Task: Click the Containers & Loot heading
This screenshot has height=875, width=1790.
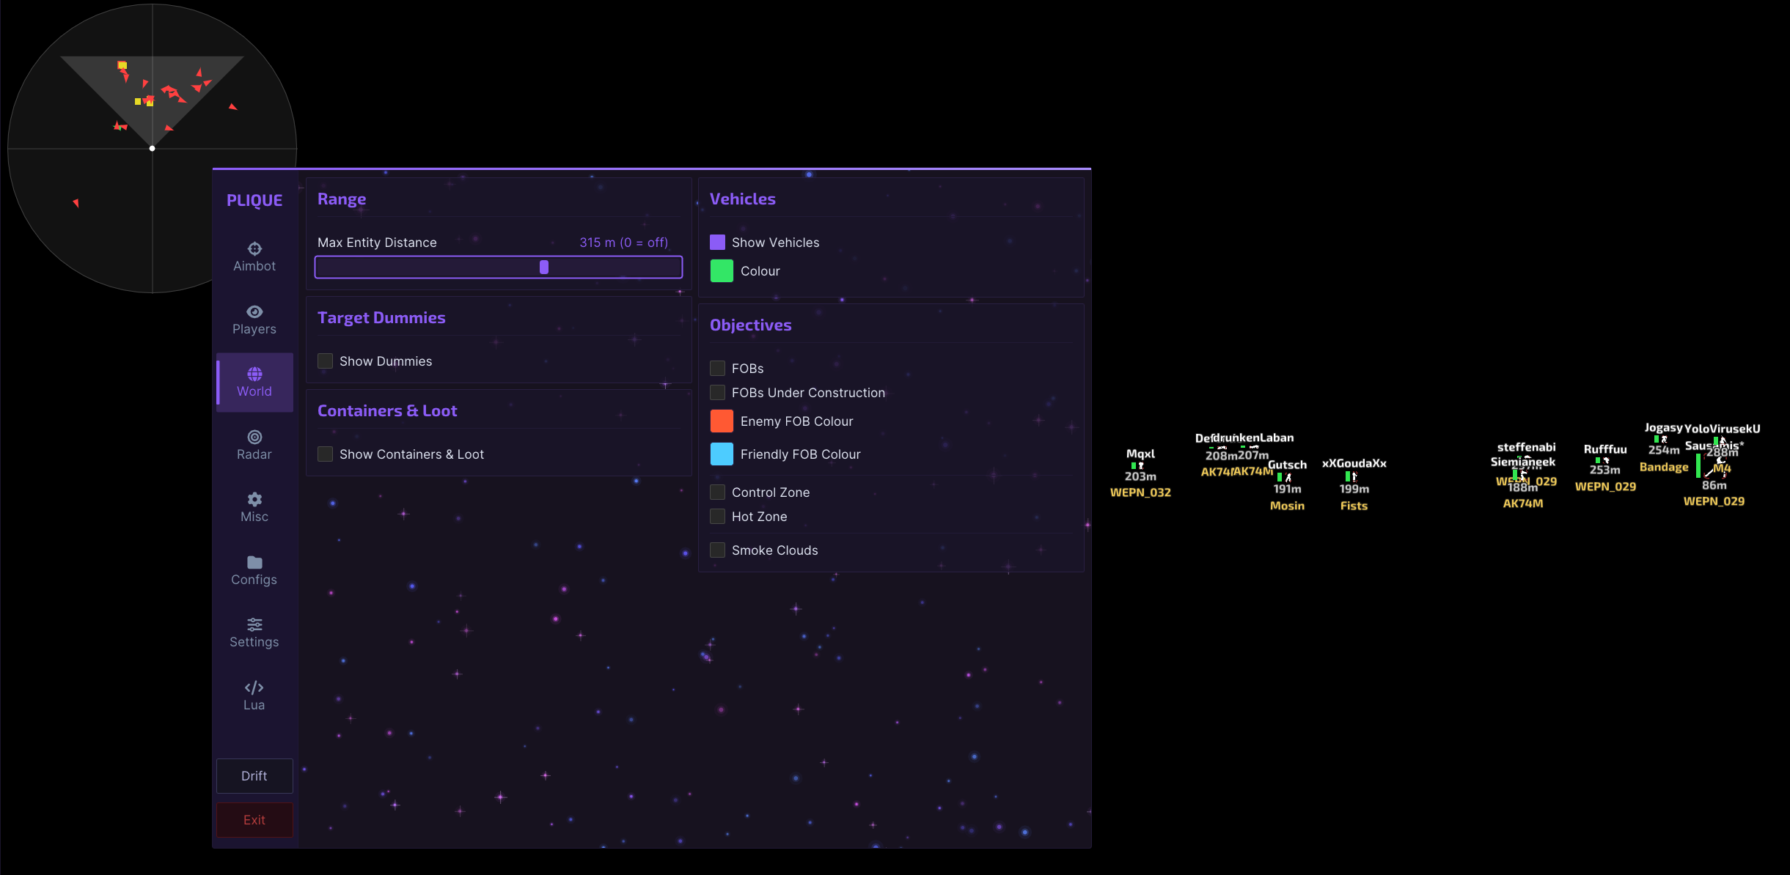Action: (x=387, y=411)
